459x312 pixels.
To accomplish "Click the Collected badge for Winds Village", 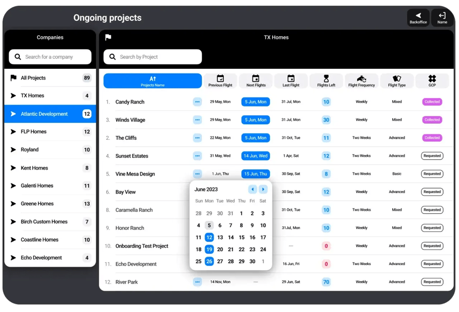I will [x=432, y=119].
